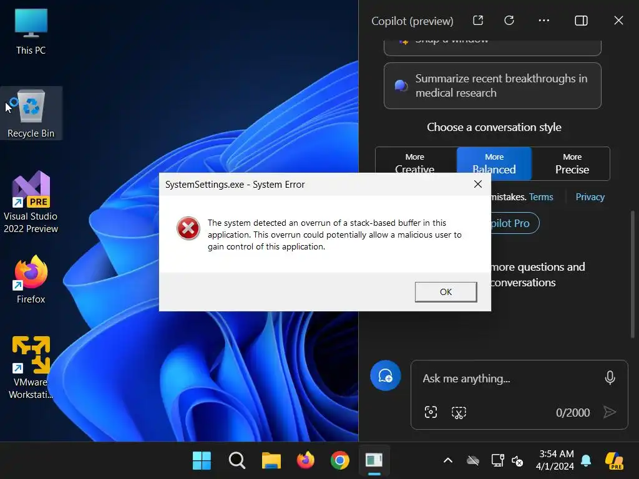Click the screen snip scissors icon

click(x=459, y=412)
